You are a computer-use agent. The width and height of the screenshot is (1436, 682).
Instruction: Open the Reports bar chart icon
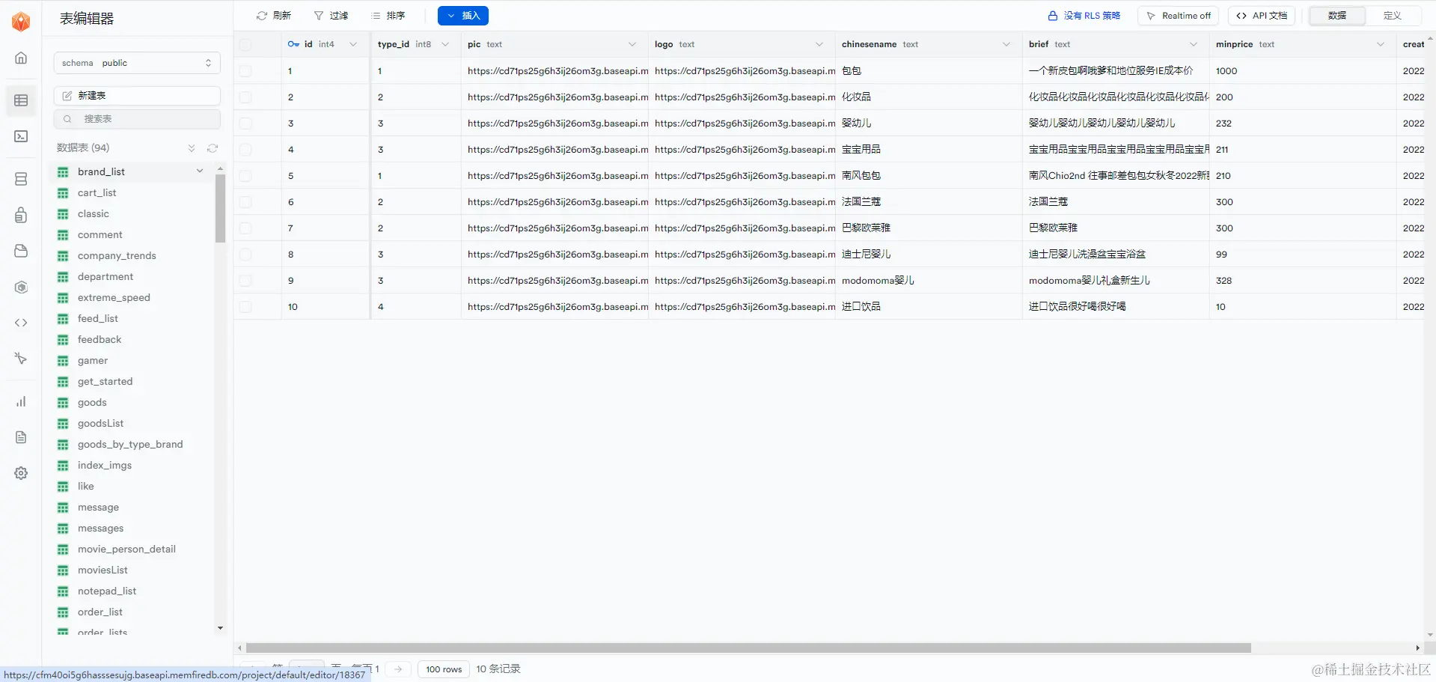pos(21,401)
